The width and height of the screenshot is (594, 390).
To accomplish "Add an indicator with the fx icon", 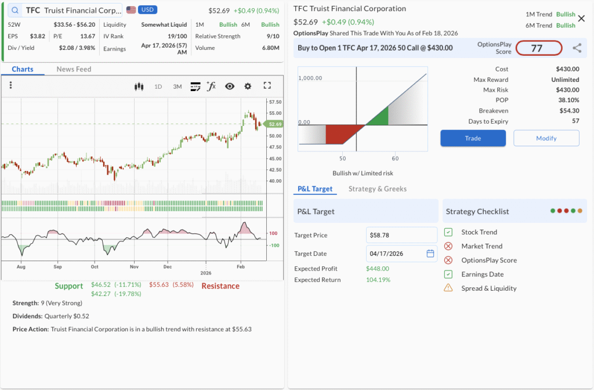I will 211,86.
